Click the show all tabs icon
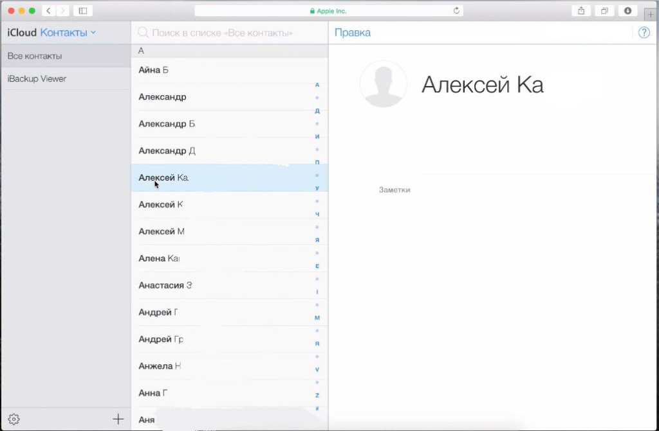The width and height of the screenshot is (659, 431). tap(604, 11)
